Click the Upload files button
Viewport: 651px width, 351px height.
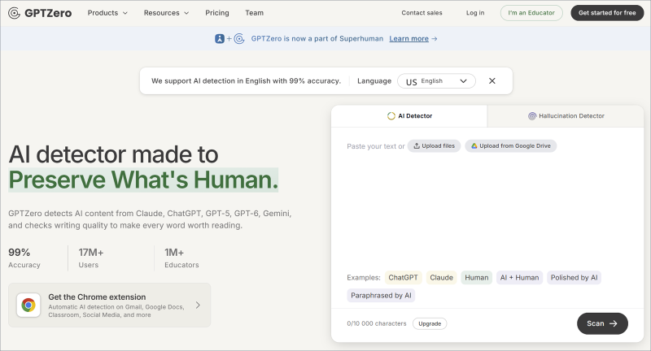tap(434, 146)
